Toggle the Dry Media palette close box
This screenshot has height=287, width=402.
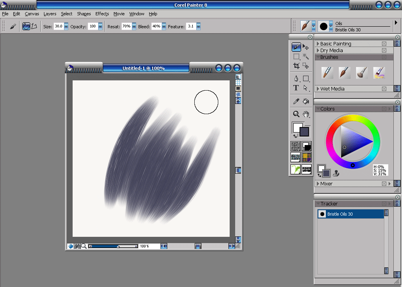tap(384, 51)
